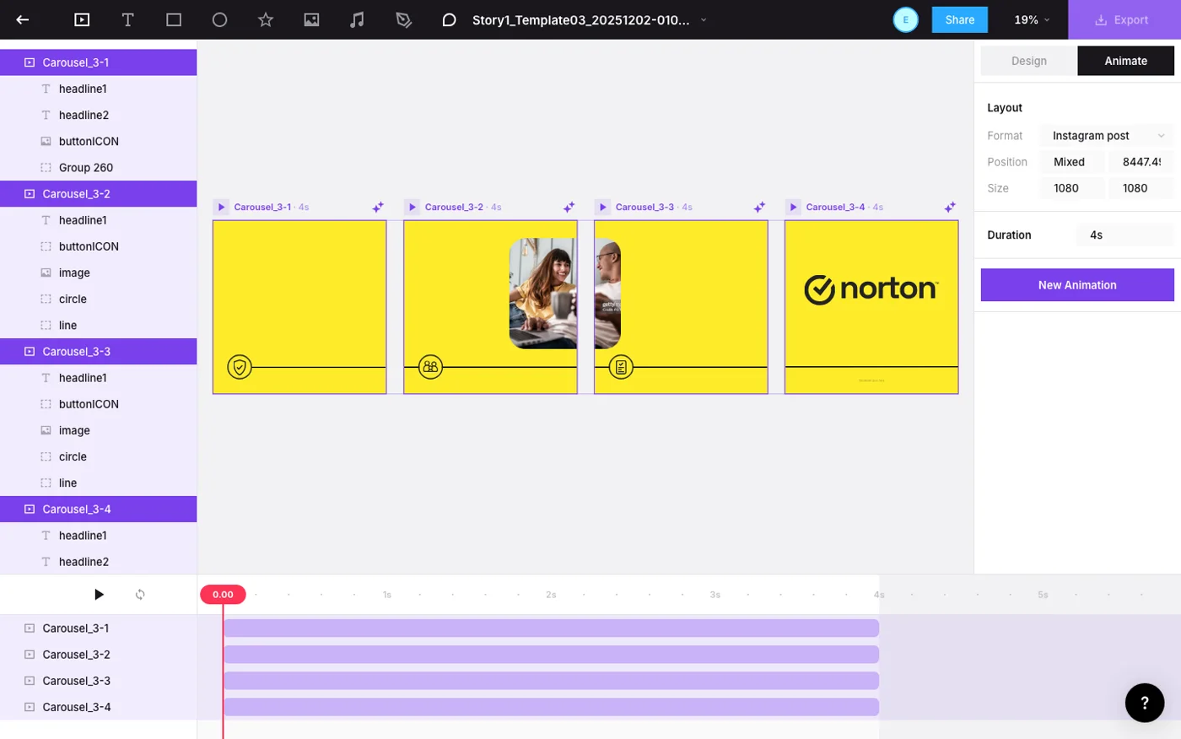This screenshot has width=1181, height=739.
Task: Select the Pen drawing tool
Action: click(403, 19)
